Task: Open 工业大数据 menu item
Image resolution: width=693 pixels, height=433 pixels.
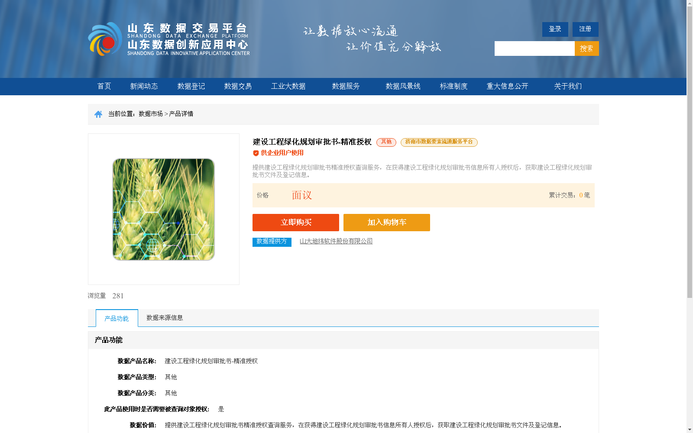Action: coord(288,86)
